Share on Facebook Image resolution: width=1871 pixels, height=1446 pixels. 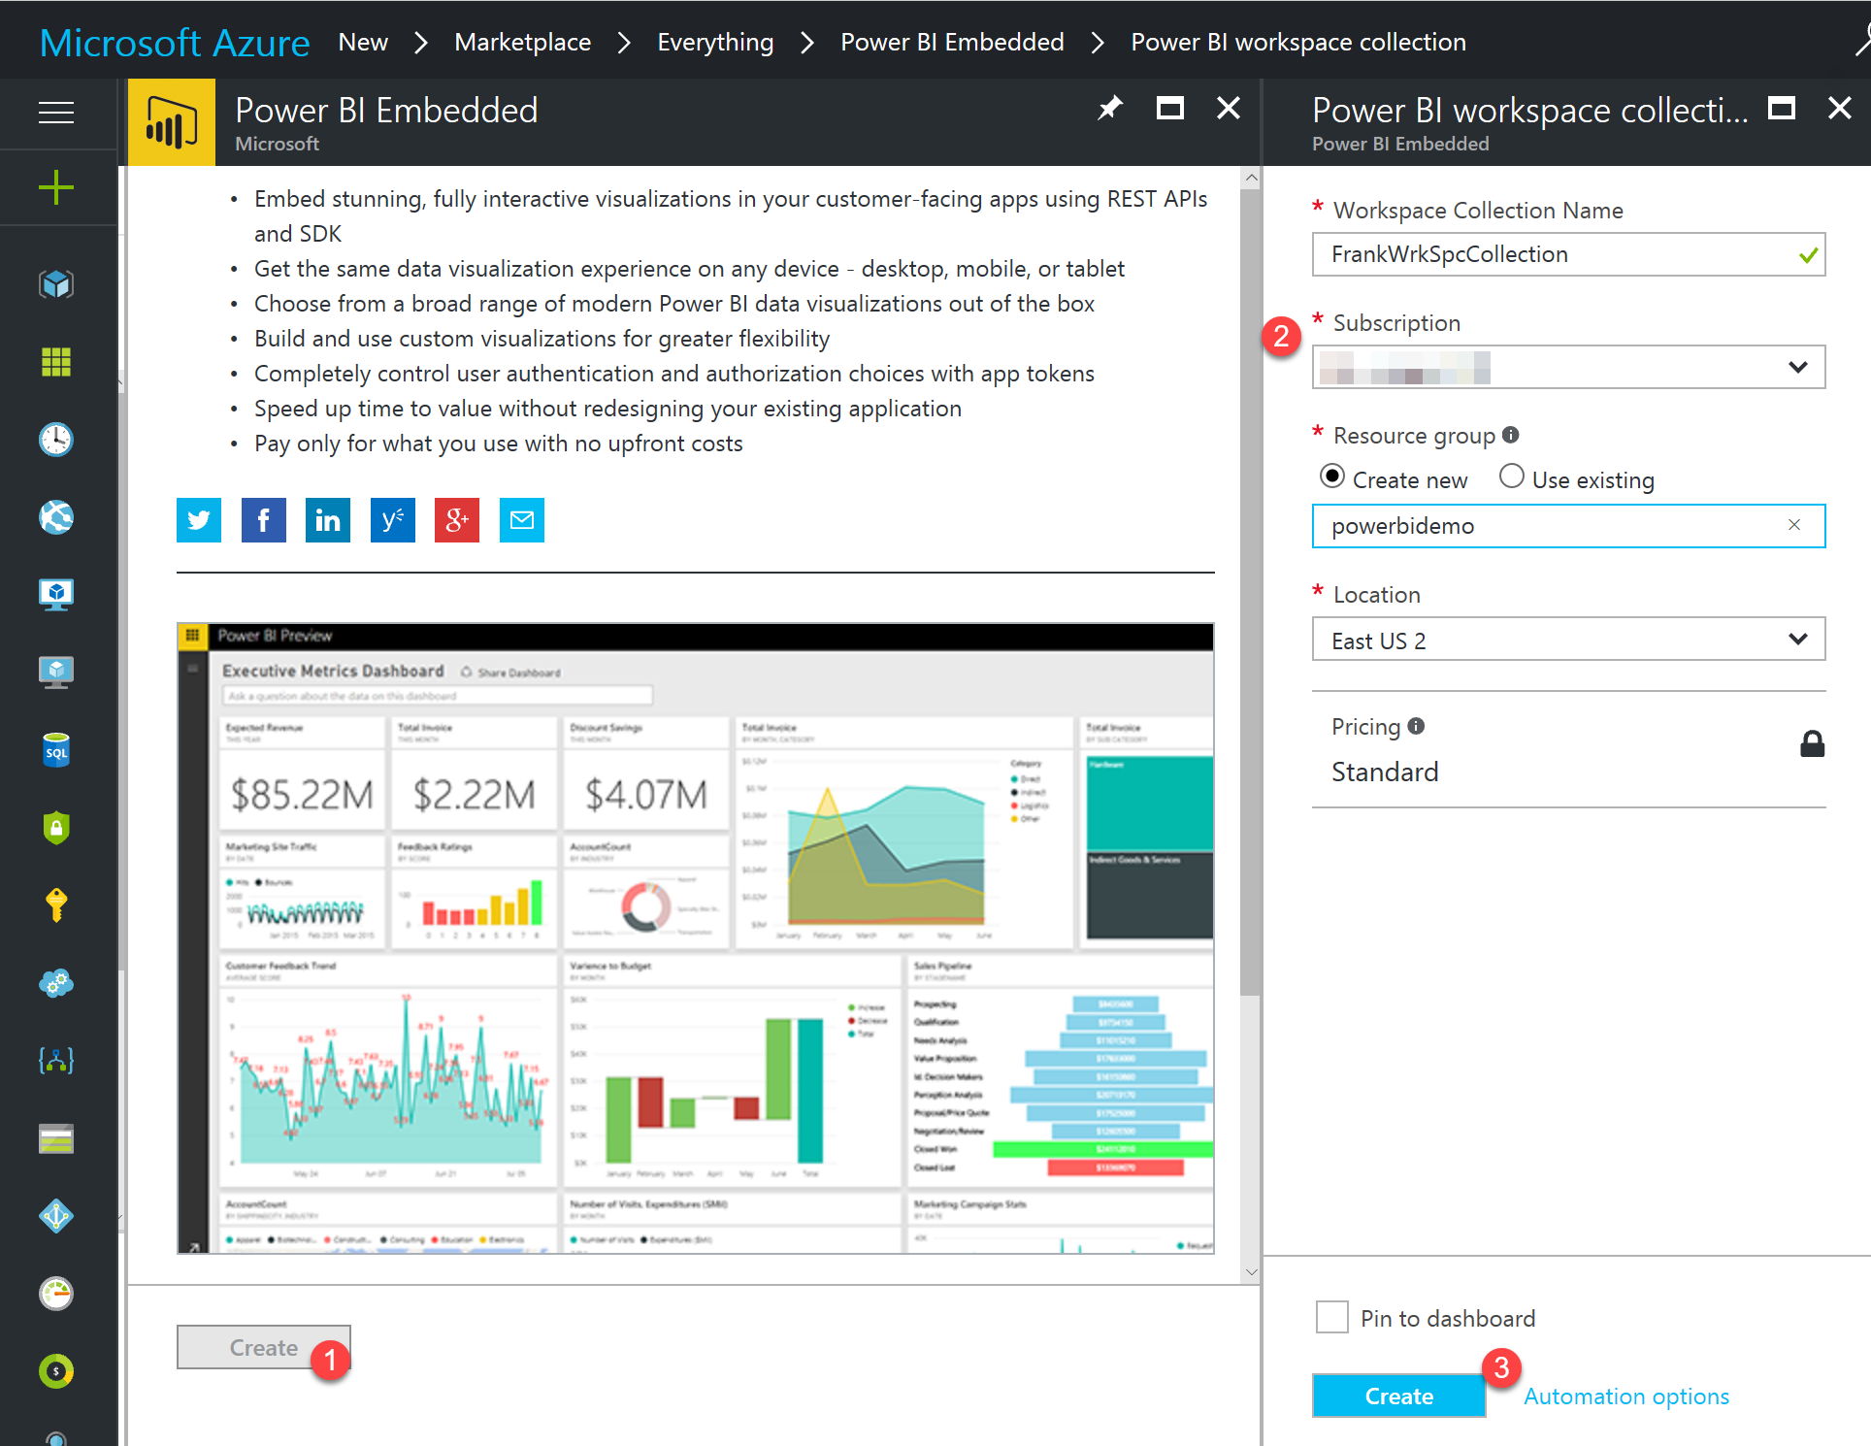(x=264, y=520)
